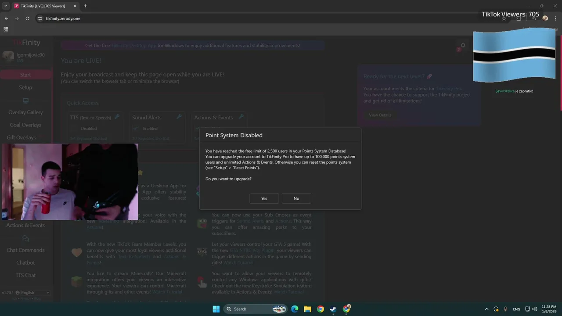Click the chat bubbles icon above Chat Commands
Screen dimensions: 562x316
(x=25, y=238)
